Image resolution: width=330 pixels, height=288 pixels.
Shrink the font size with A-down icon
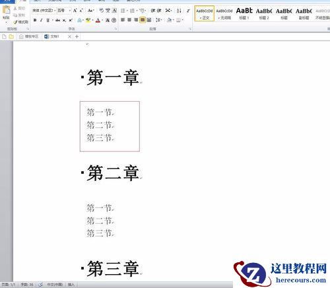click(81, 11)
